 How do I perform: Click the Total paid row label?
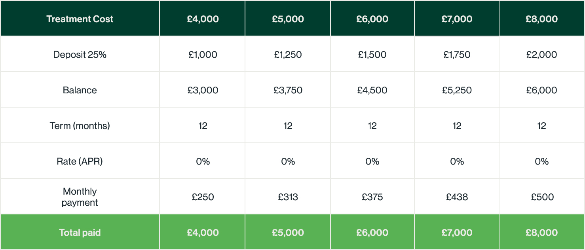(x=80, y=232)
